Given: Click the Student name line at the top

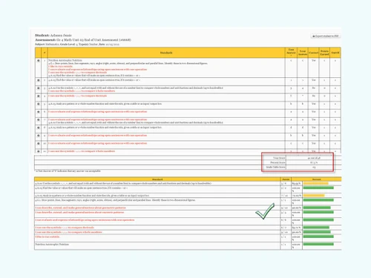Looking at the screenshot, I should (53, 36).
